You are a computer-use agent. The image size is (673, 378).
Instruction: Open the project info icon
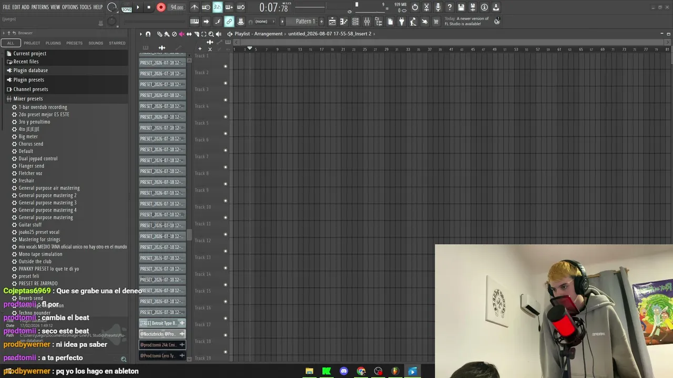484,7
